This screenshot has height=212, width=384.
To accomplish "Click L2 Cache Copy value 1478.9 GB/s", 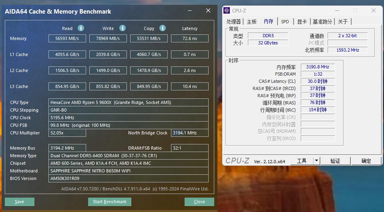I will [149, 70].
